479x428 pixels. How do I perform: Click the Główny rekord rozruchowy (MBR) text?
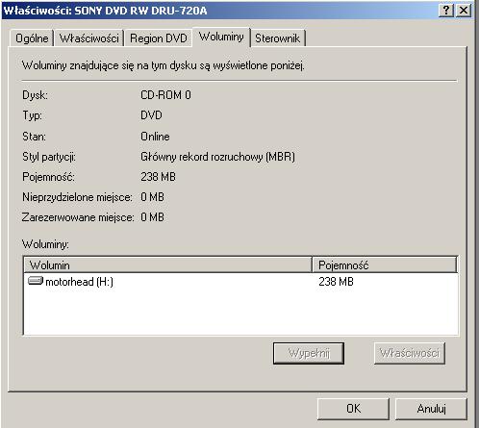coord(217,157)
